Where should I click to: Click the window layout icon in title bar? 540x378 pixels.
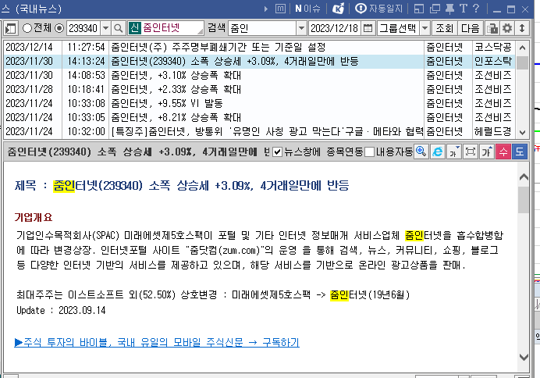pos(419,9)
